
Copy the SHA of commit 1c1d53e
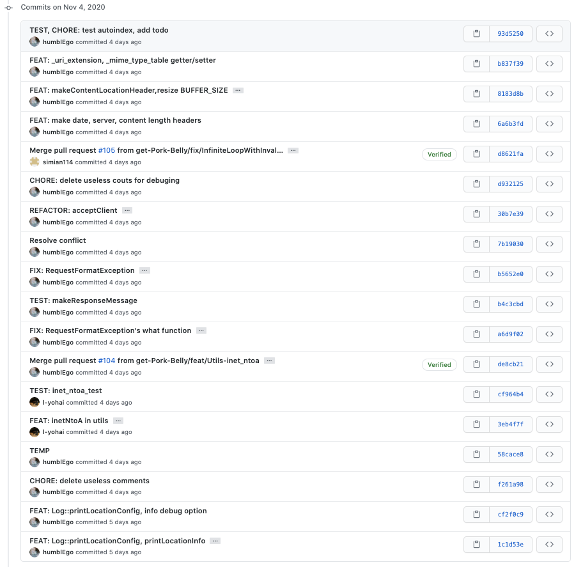[476, 545]
